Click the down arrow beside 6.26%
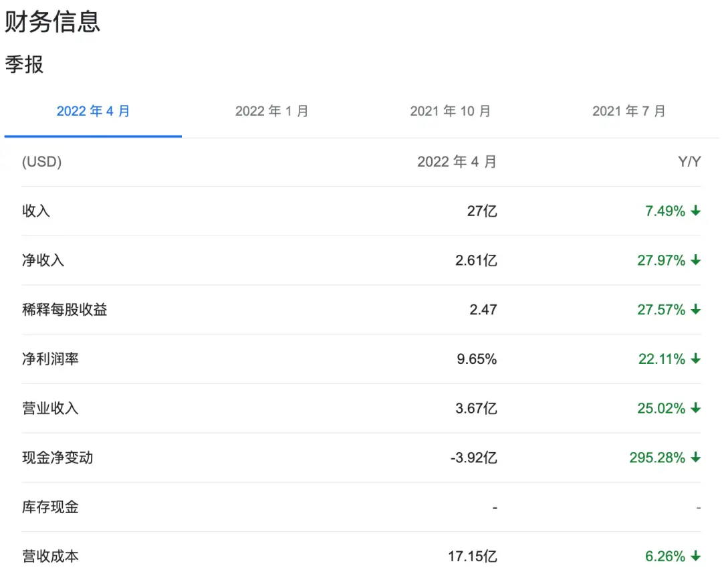This screenshot has width=722, height=582. coord(695,557)
